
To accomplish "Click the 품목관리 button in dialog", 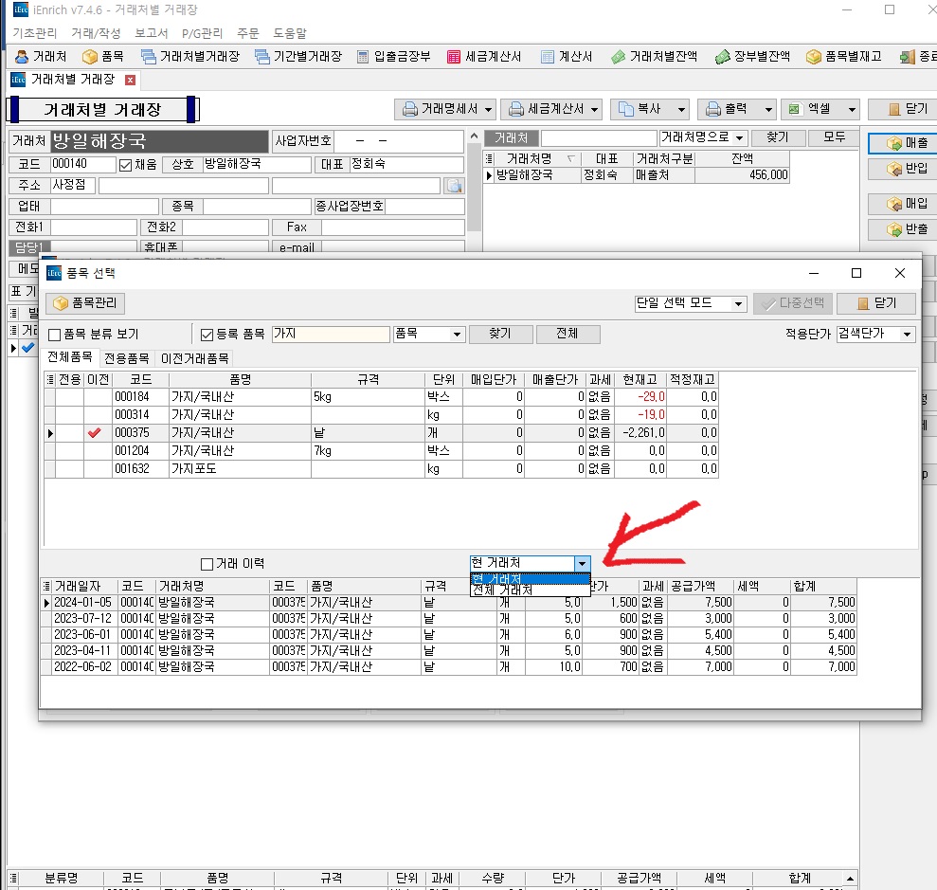I will pos(86,303).
